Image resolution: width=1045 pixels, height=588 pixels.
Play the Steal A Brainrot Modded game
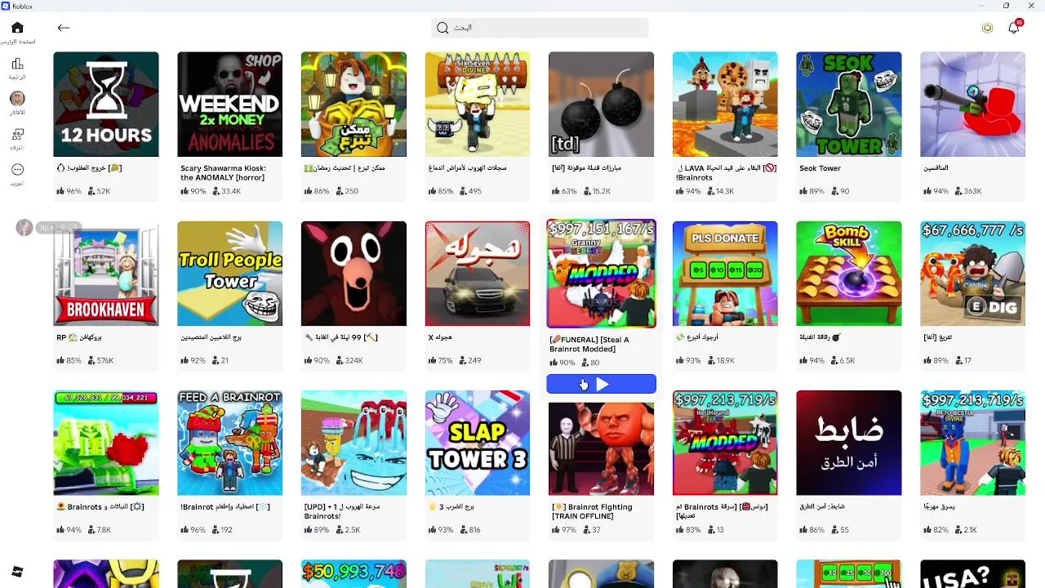pyautogui.click(x=601, y=384)
